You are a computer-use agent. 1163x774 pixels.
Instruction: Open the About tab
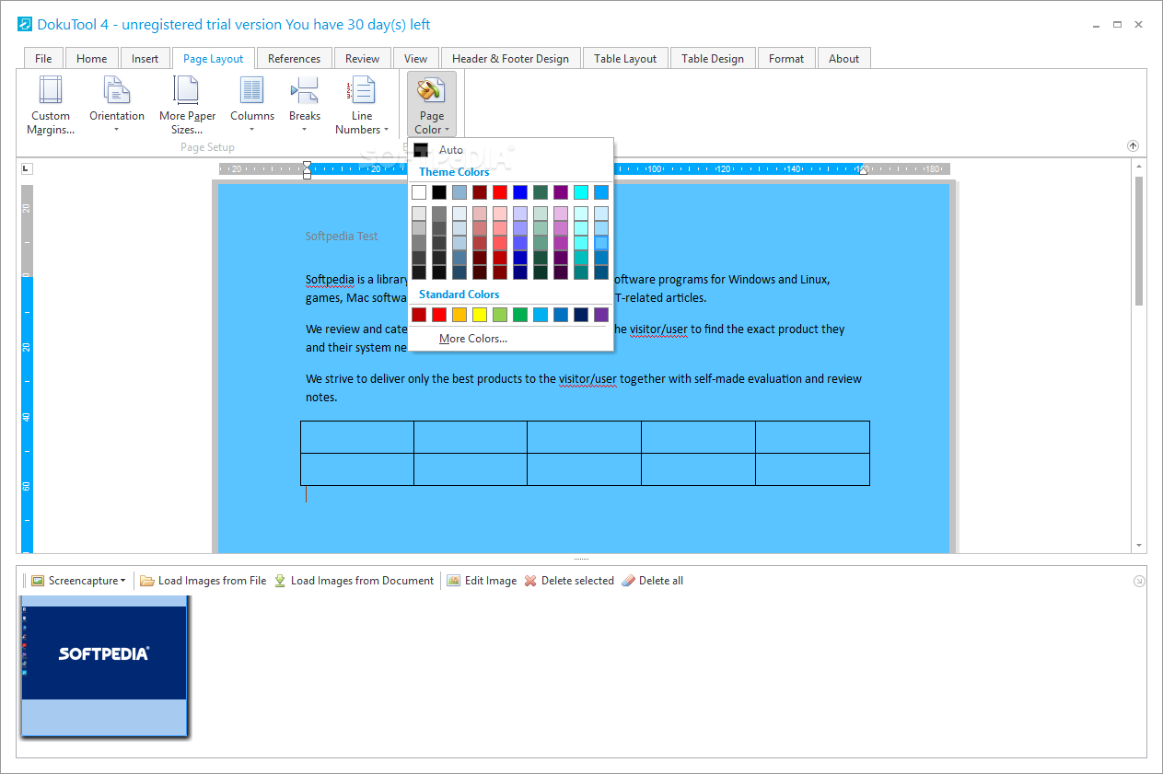[843, 58]
